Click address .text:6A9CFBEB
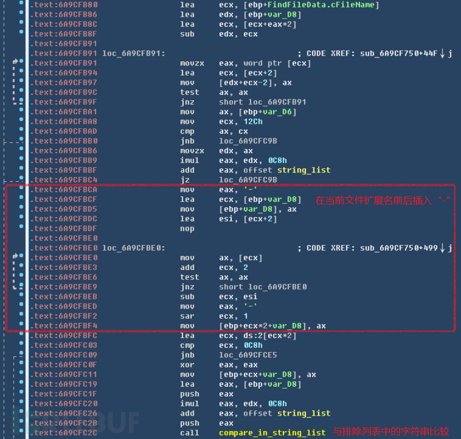 point(63,297)
